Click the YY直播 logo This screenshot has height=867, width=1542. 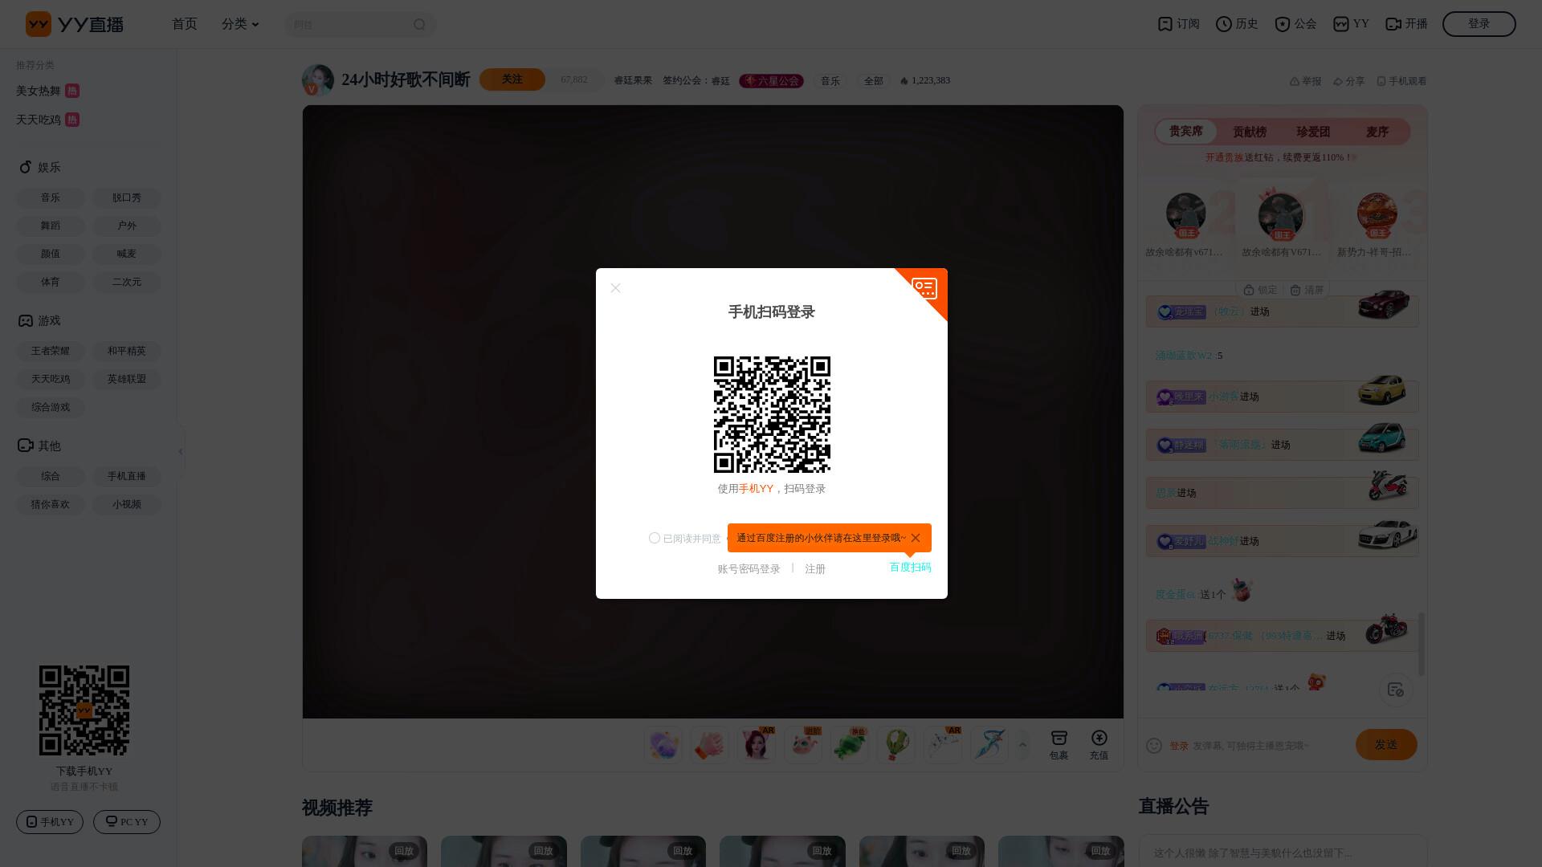coord(75,24)
